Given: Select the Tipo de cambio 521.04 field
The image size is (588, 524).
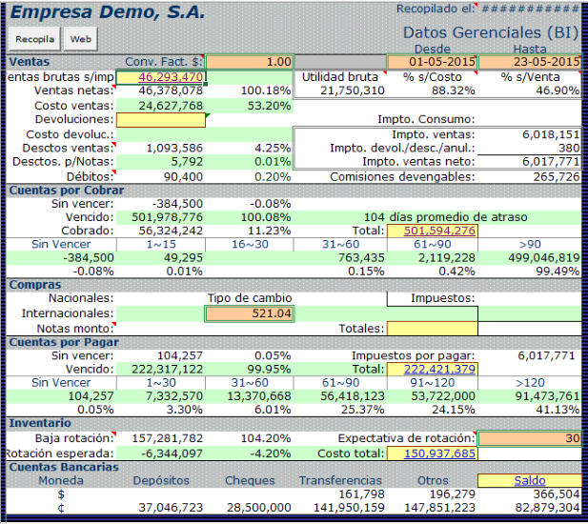Looking at the screenshot, I should [249, 313].
